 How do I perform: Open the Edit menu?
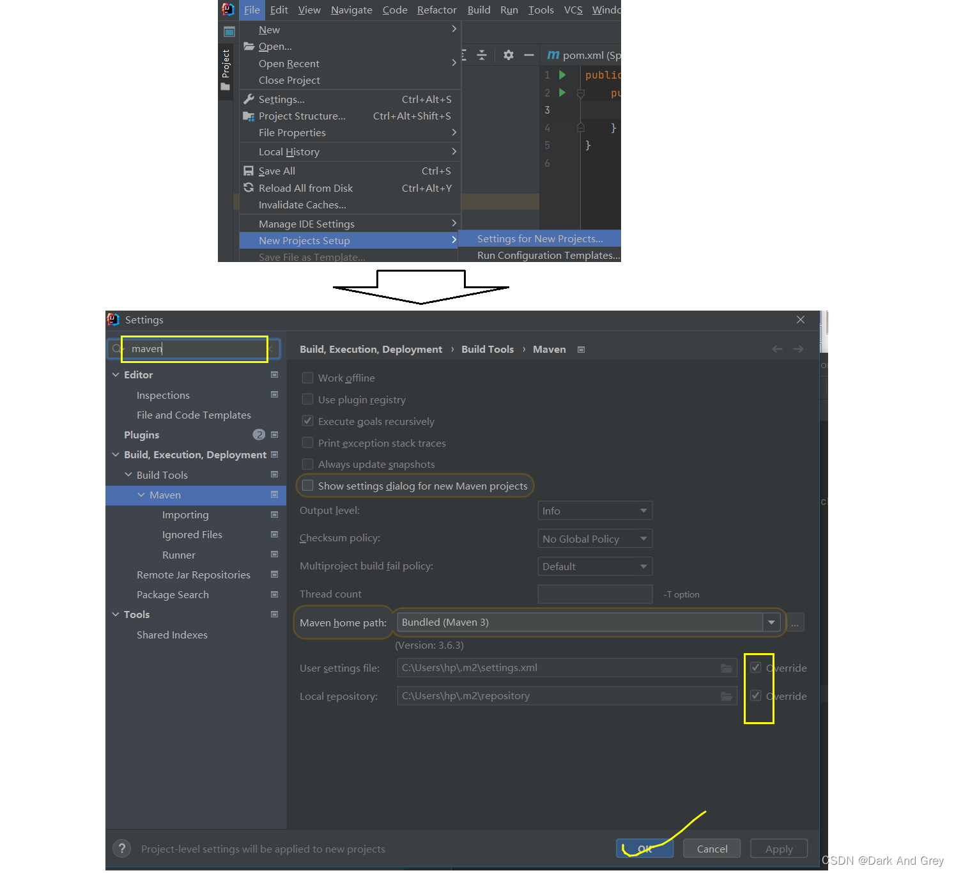(279, 10)
